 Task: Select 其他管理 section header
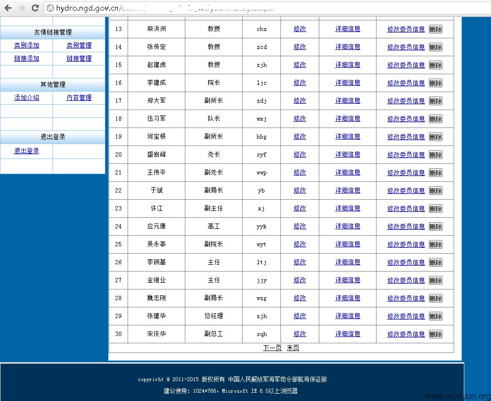click(52, 84)
